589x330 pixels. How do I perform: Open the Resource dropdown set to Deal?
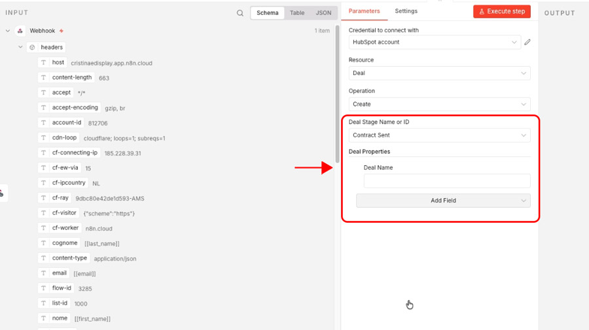point(439,73)
